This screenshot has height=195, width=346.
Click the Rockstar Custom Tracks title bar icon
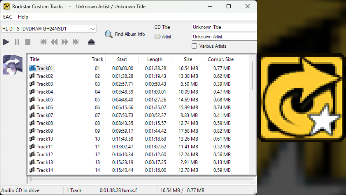click(7, 6)
